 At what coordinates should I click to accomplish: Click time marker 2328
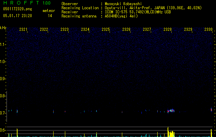pos(168,29)
